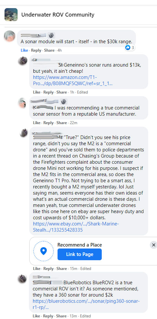Click the waving hand badge on top comment
The height and width of the screenshot is (319, 157).
click(51, 35)
